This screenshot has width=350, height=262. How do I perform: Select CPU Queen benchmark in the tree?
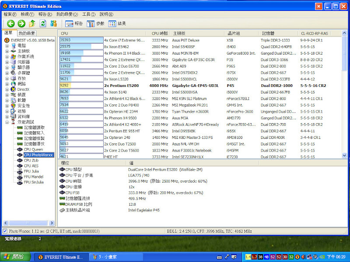33,149
